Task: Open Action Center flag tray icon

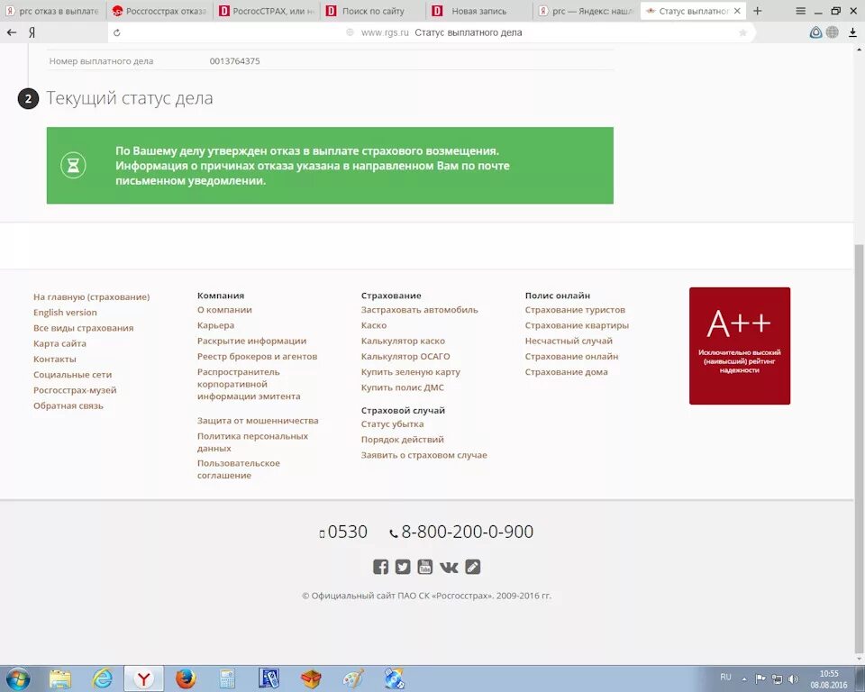Action: pos(760,678)
